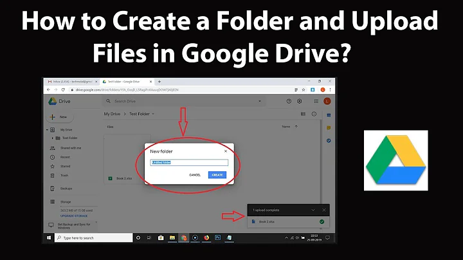This screenshot has height=260, width=463.
Task: Switch to list layout view icon
Action: (x=303, y=114)
